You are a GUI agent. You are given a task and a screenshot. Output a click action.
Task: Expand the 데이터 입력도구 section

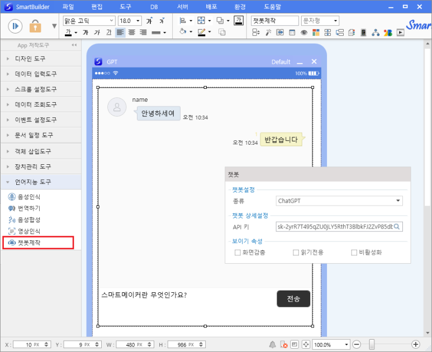[x=41, y=74]
